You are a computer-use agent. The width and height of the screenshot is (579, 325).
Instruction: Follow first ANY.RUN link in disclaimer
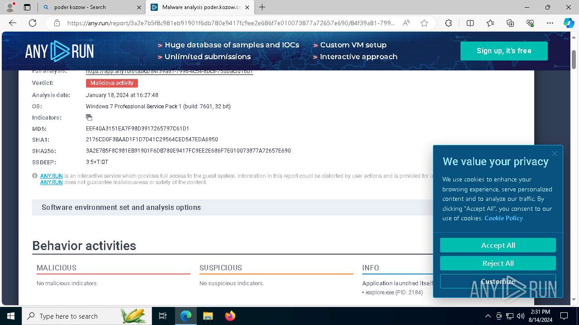[51, 176]
